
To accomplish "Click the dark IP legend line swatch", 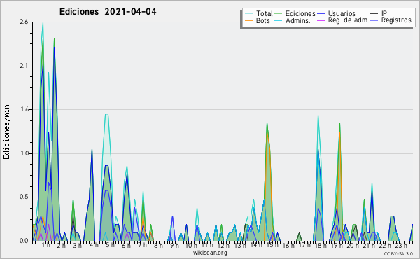I will (374, 14).
